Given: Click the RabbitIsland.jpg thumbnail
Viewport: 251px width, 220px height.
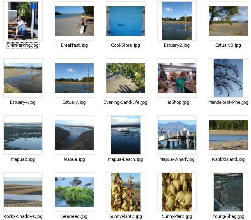Looking at the screenshot, I should point(228,135).
